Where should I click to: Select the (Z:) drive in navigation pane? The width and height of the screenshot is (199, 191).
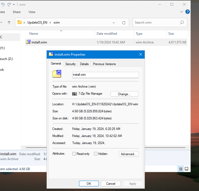pos(6,59)
